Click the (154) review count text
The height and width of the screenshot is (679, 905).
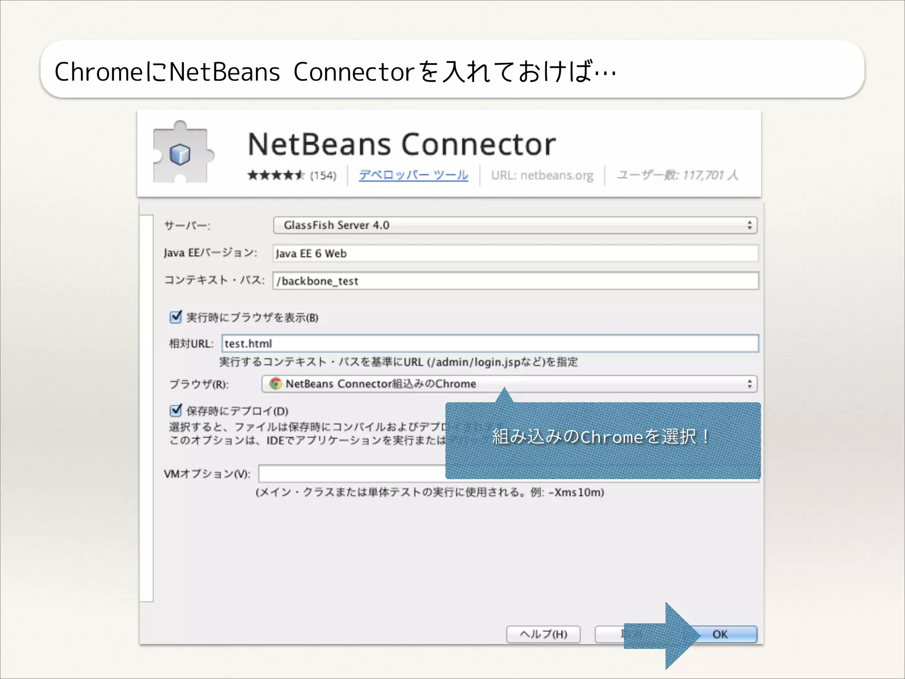323,175
